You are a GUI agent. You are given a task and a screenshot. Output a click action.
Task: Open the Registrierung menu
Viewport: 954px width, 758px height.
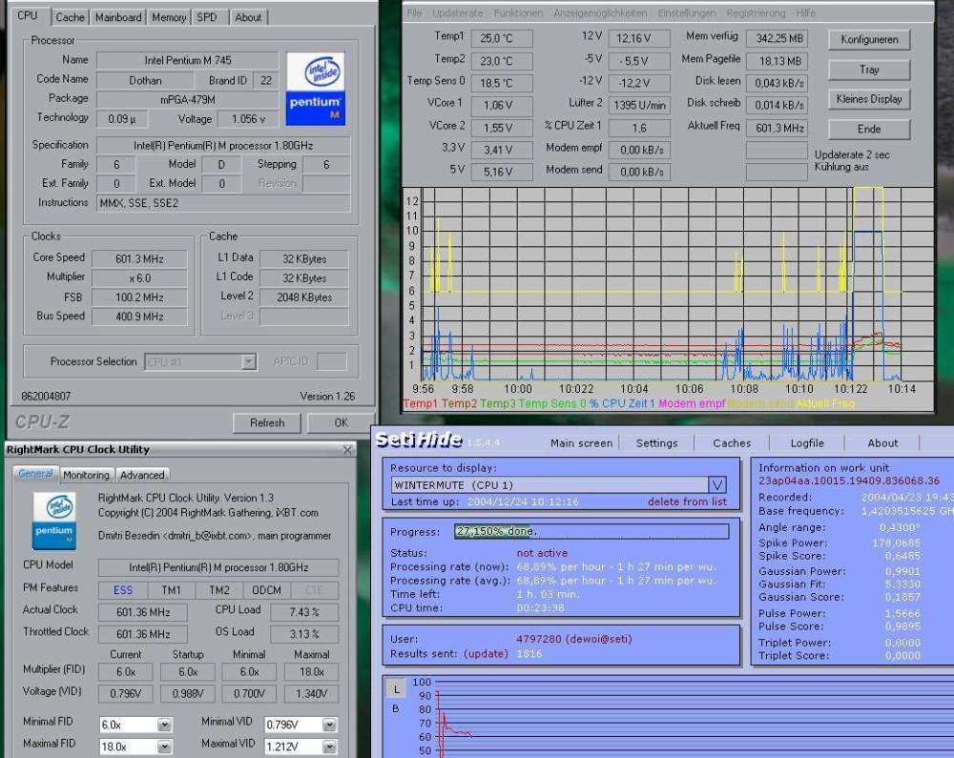[756, 12]
